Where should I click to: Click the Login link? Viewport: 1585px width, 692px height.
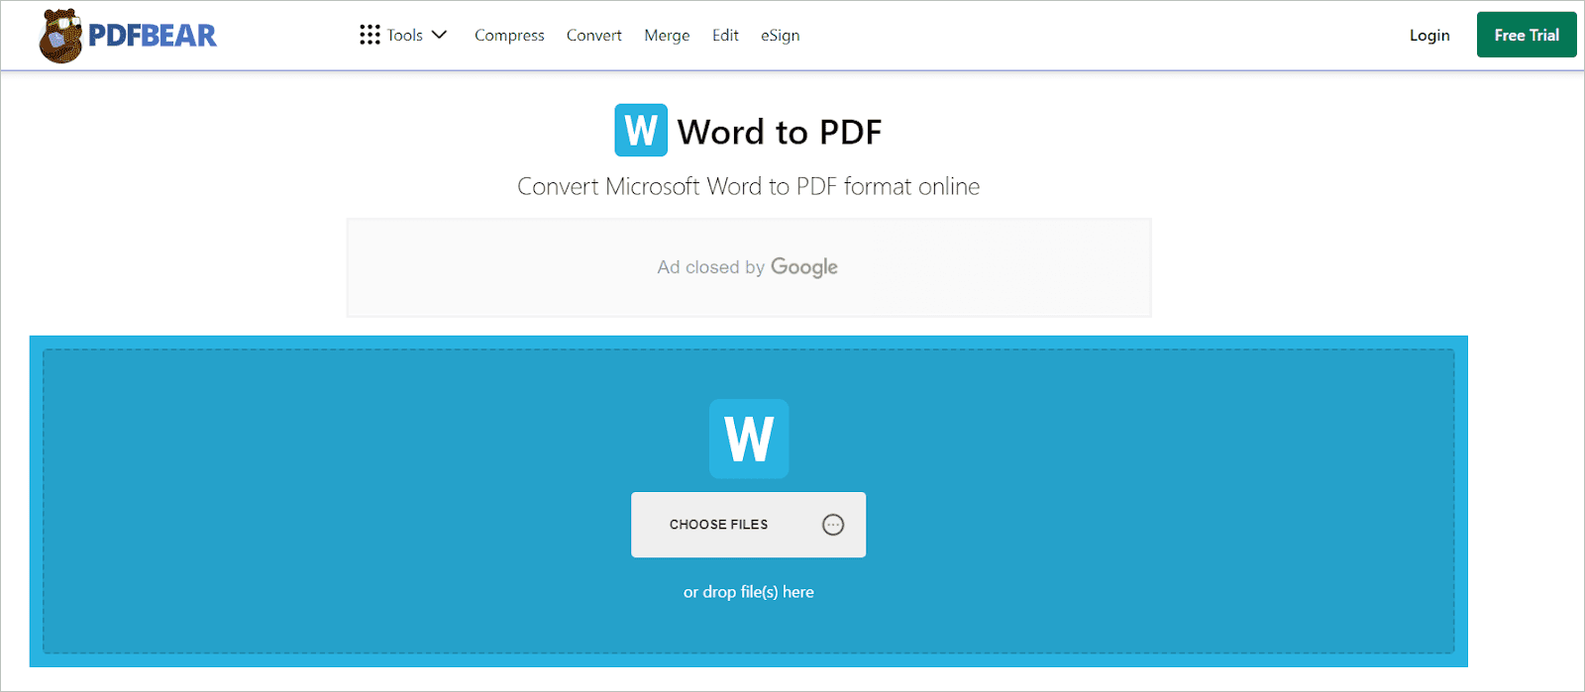pos(1429,35)
